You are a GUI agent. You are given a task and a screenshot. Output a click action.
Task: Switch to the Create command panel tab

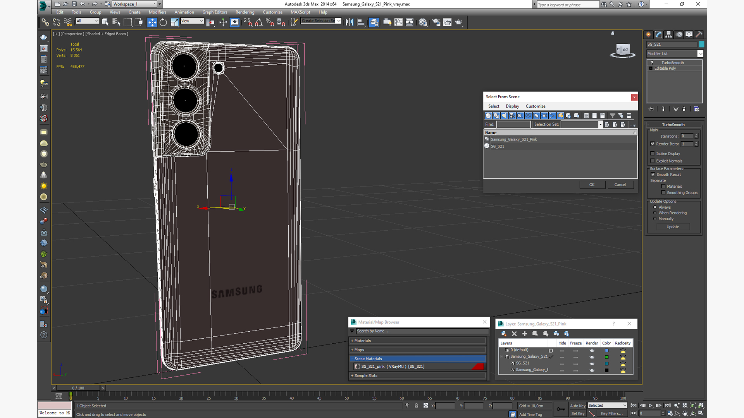648,34
